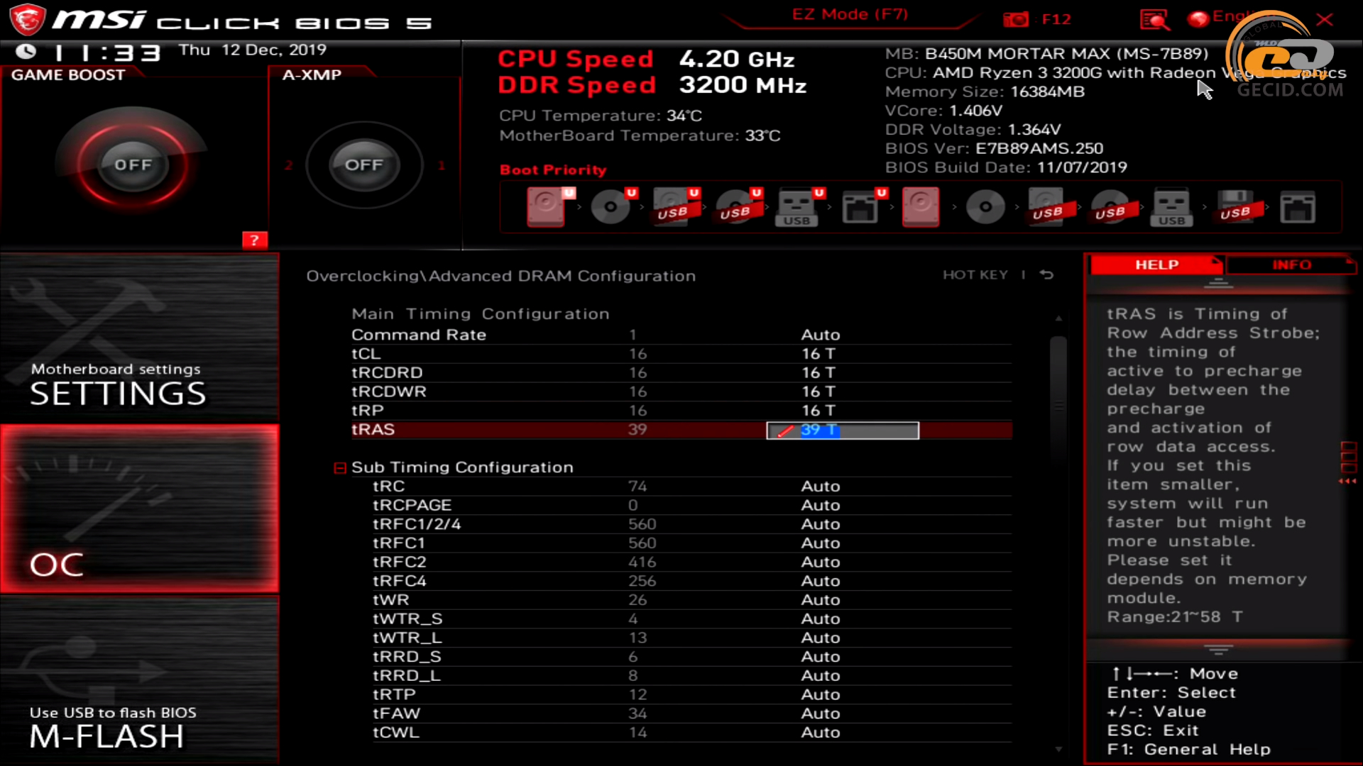Switch to the INFO tab

[x=1291, y=265]
